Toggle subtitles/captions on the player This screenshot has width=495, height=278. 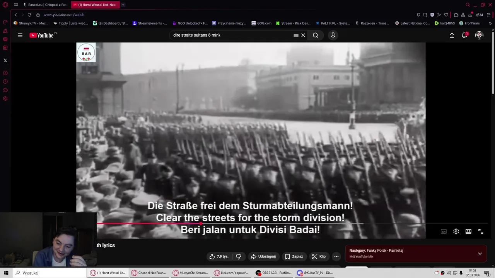click(444, 231)
